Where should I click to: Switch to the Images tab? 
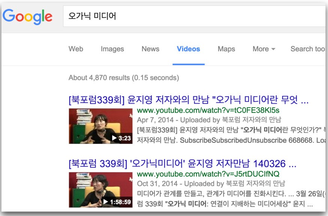click(x=112, y=49)
